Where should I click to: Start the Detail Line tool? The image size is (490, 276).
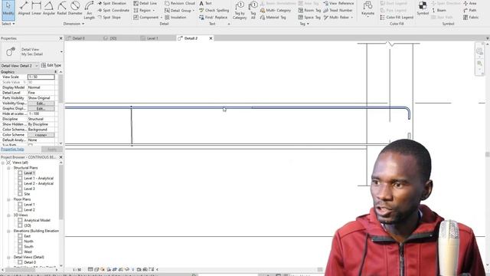point(145,3)
